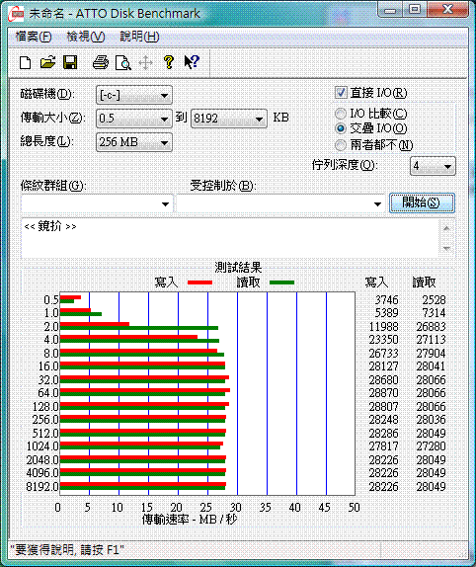Open the transfer size end dropdown 8192
This screenshot has height=567, width=476.
(229, 119)
